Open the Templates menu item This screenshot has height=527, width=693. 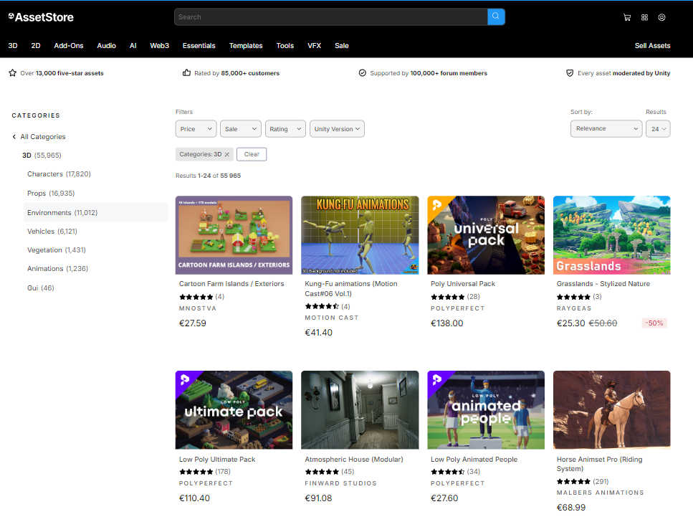246,46
